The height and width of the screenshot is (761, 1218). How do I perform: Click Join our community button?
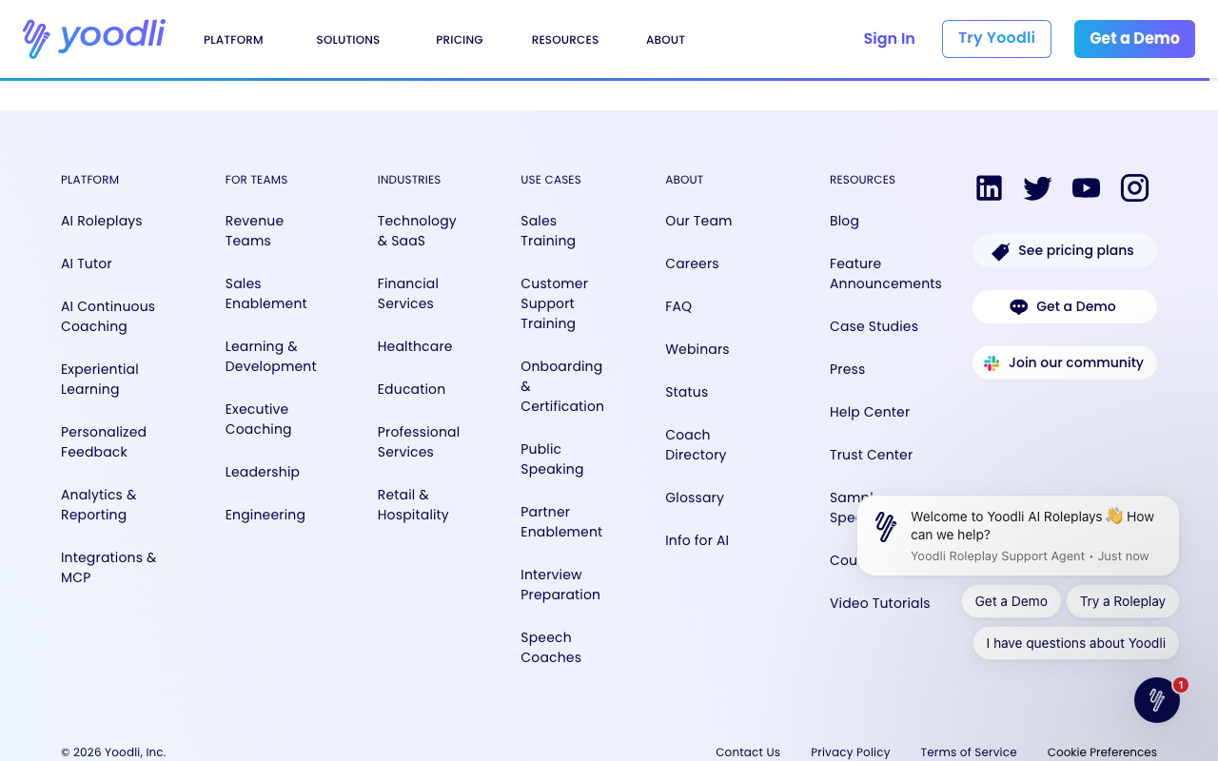point(1065,363)
